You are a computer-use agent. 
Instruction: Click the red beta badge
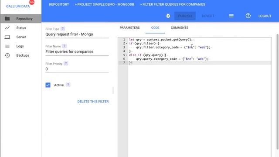[x=32, y=2]
